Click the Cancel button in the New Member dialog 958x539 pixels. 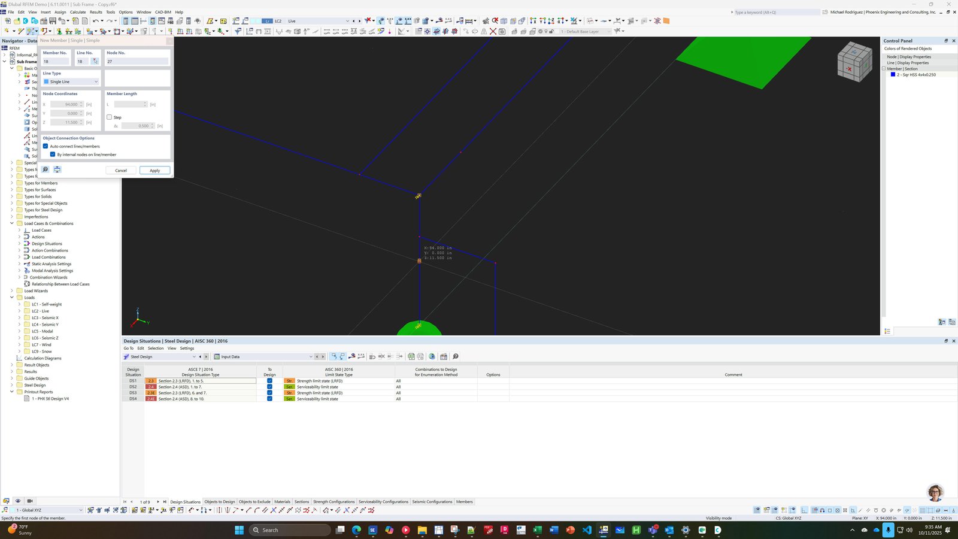(x=121, y=171)
